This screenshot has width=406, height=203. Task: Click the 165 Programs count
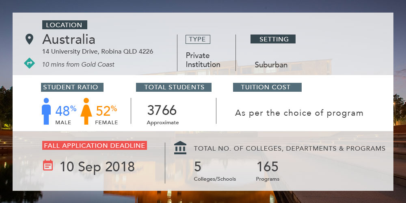pos(268,171)
